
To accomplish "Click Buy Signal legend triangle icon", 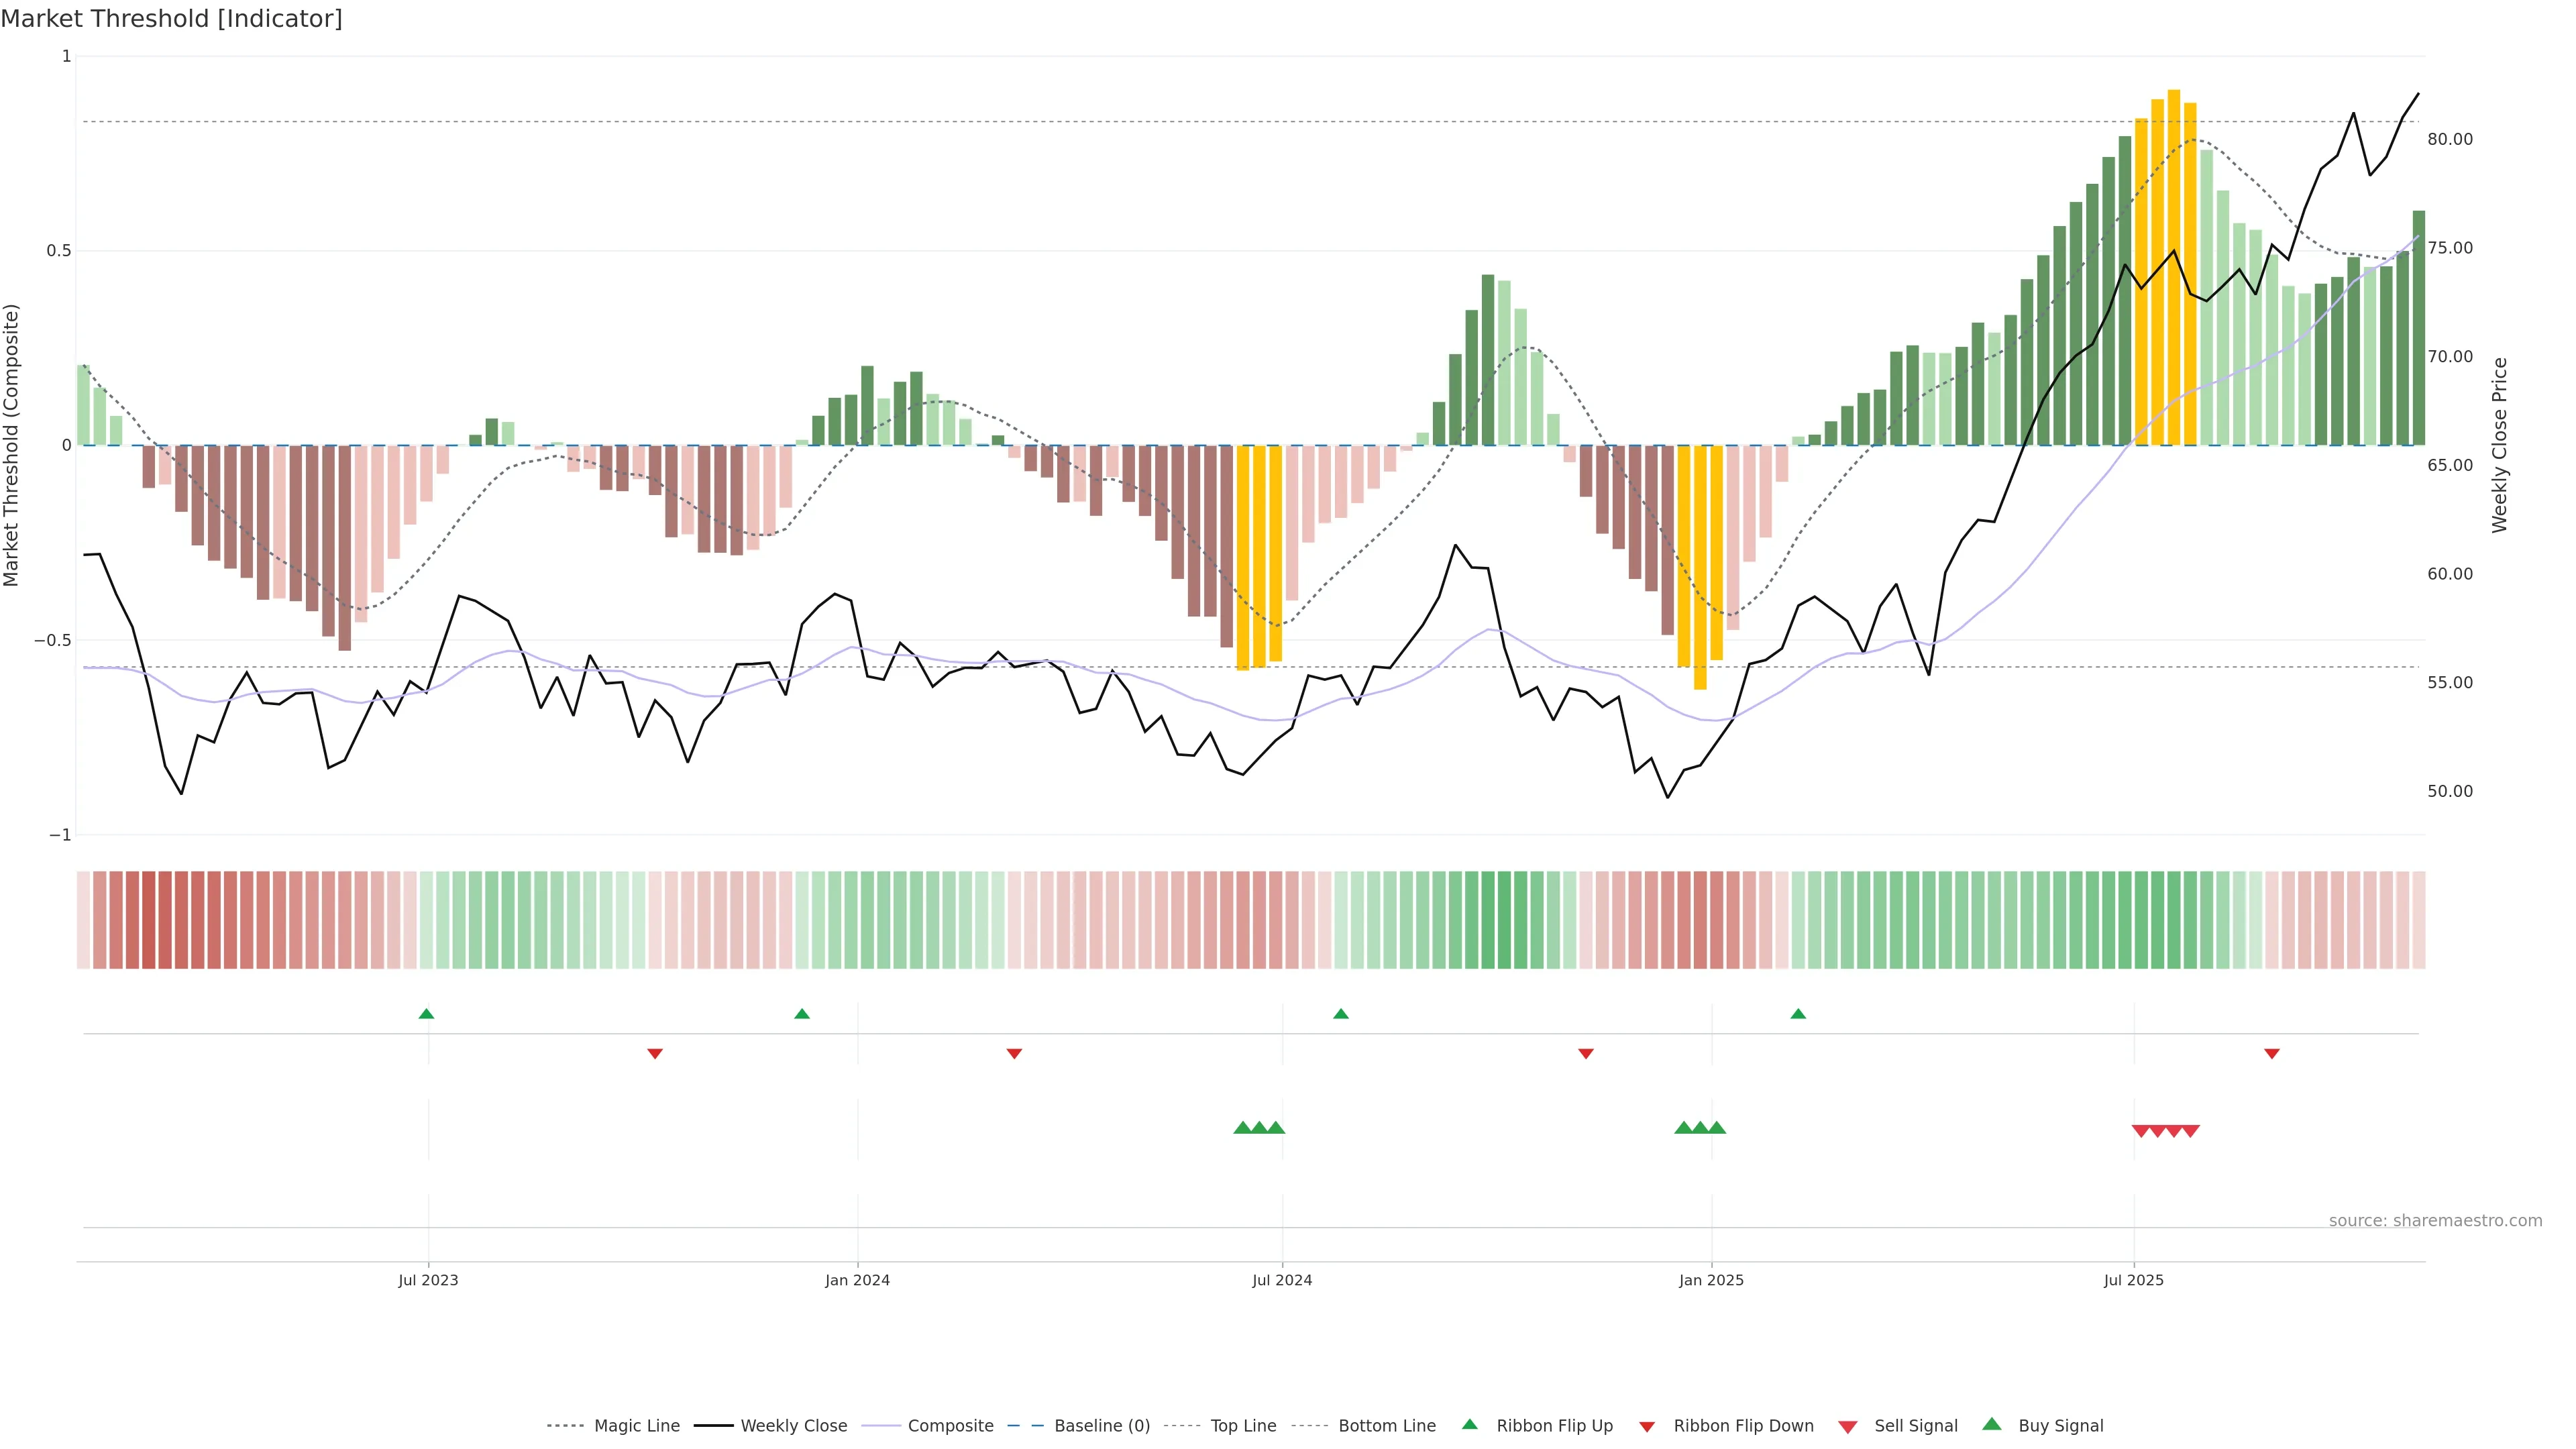I will (x=1992, y=1425).
